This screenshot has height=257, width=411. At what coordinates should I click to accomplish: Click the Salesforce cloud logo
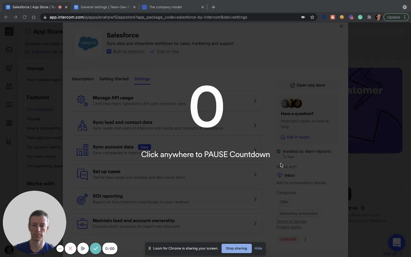(88, 43)
